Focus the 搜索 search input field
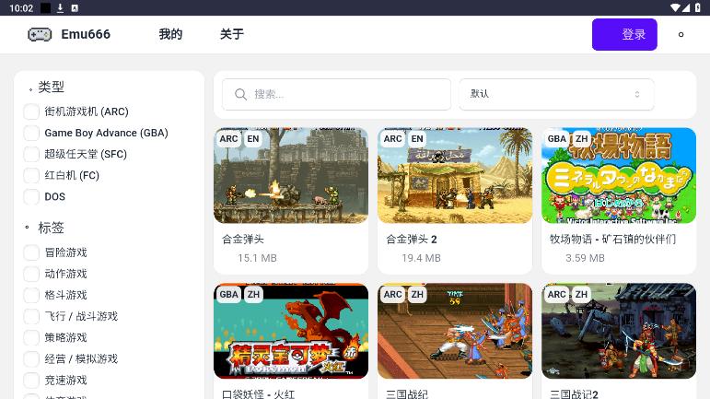Image resolution: width=710 pixels, height=399 pixels. [336, 94]
